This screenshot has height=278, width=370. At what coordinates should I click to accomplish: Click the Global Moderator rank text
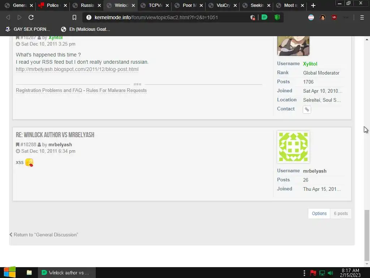pos(321,73)
